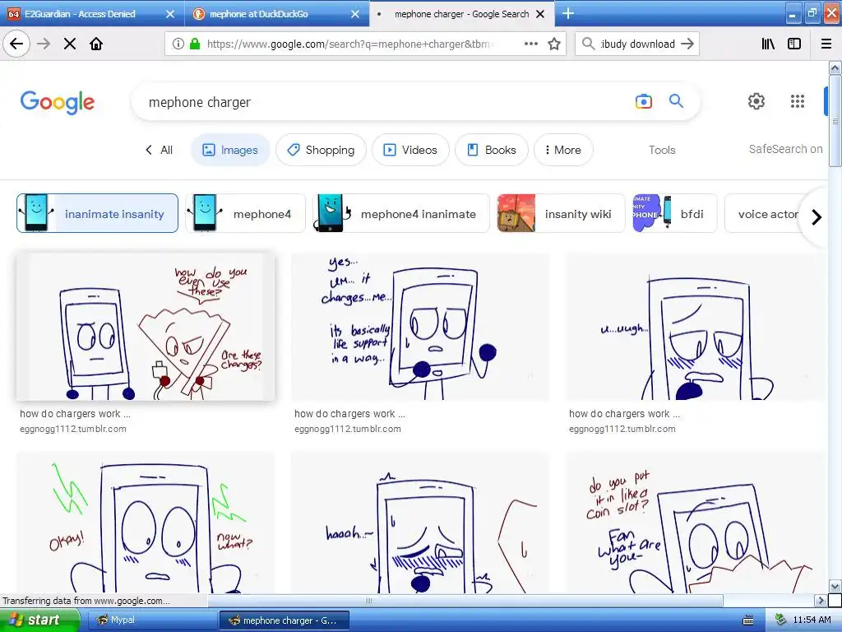
Task: Open the Google apps grid
Action: coord(798,101)
